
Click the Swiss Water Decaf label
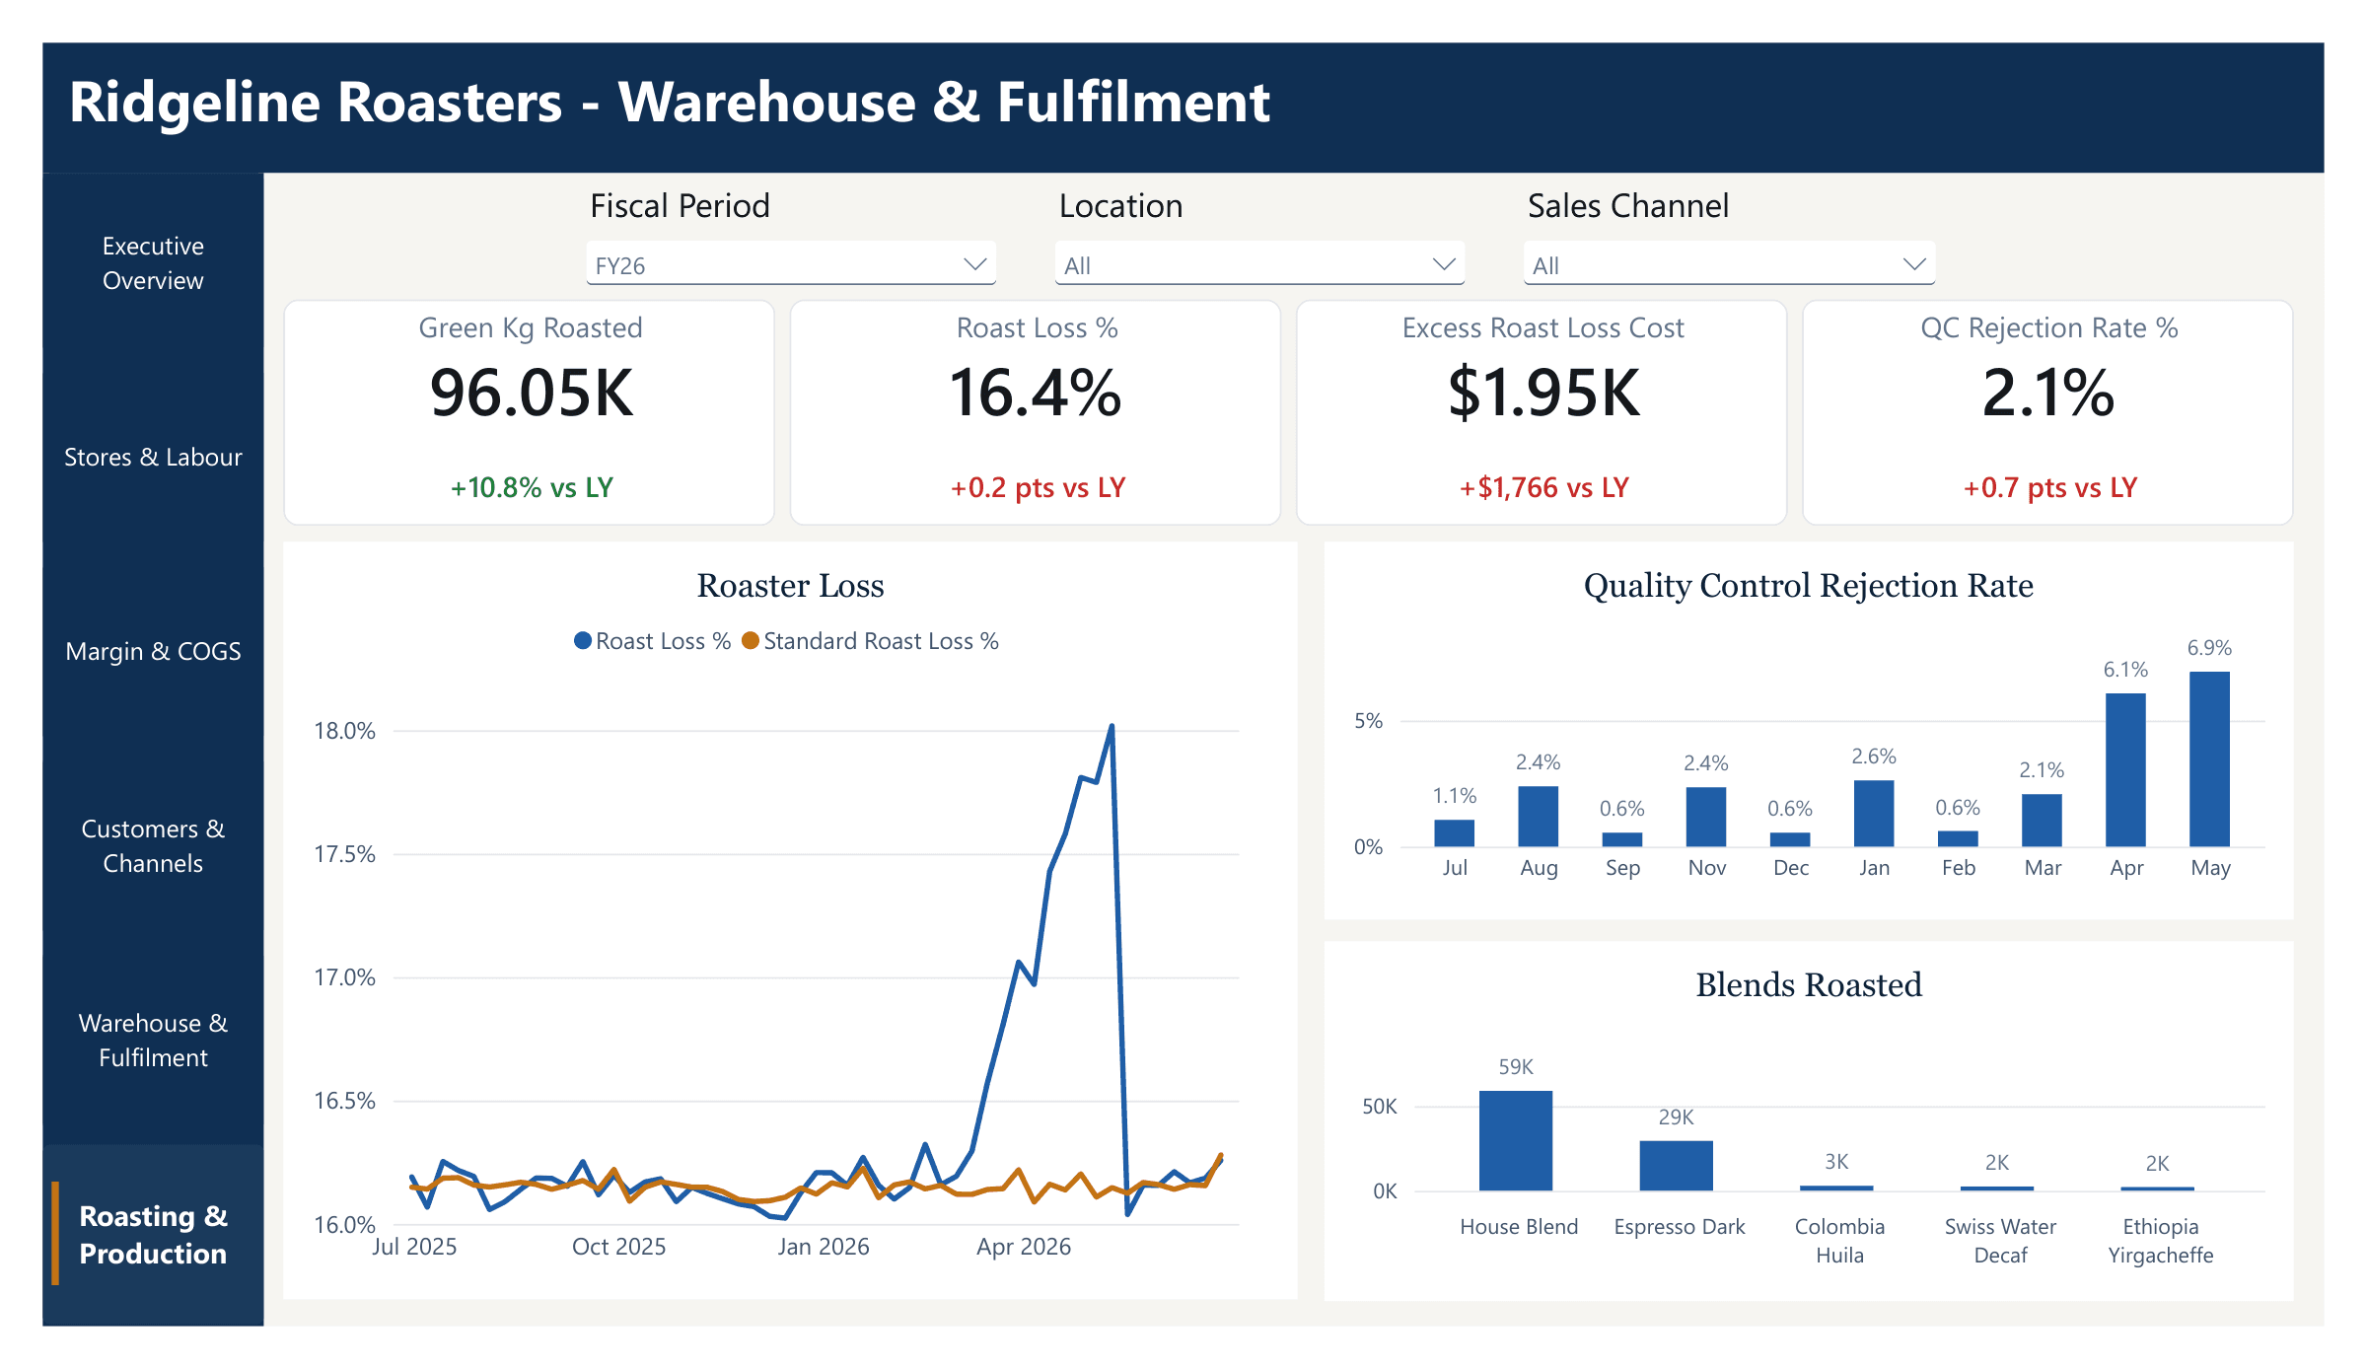click(2000, 1241)
